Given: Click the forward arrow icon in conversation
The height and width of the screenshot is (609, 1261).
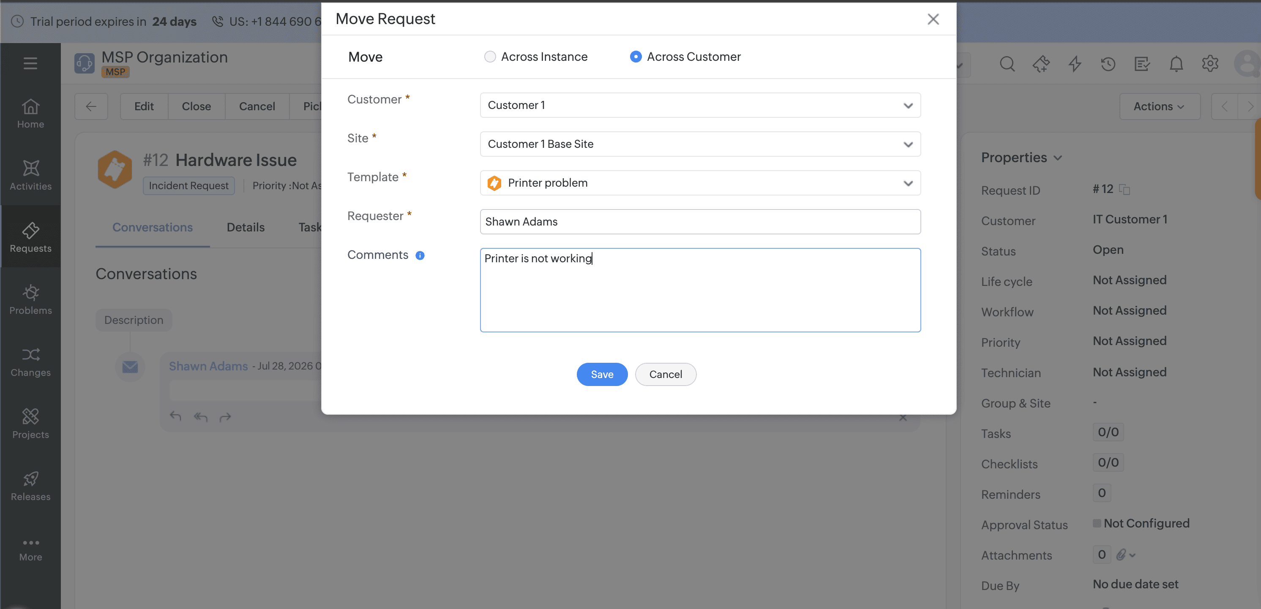Looking at the screenshot, I should 225,417.
